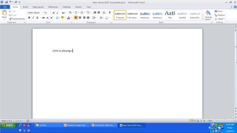Click the Replace command
237x133 pixels.
pyautogui.click(x=220, y=15)
